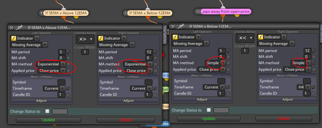This screenshot has height=128, width=322.
Task: Pin the 'If 5EMA x Above 12EM...' panel
Action: tap(19, 27)
